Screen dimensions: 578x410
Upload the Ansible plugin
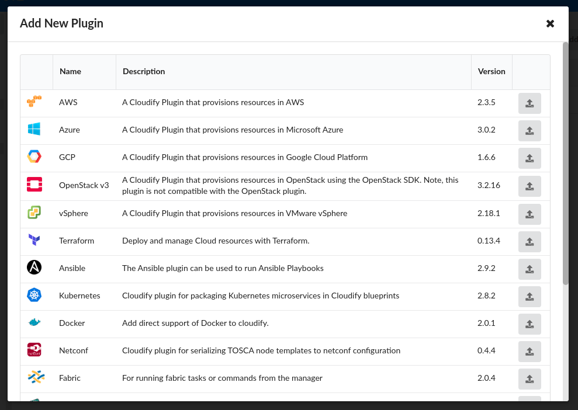pyautogui.click(x=529, y=269)
